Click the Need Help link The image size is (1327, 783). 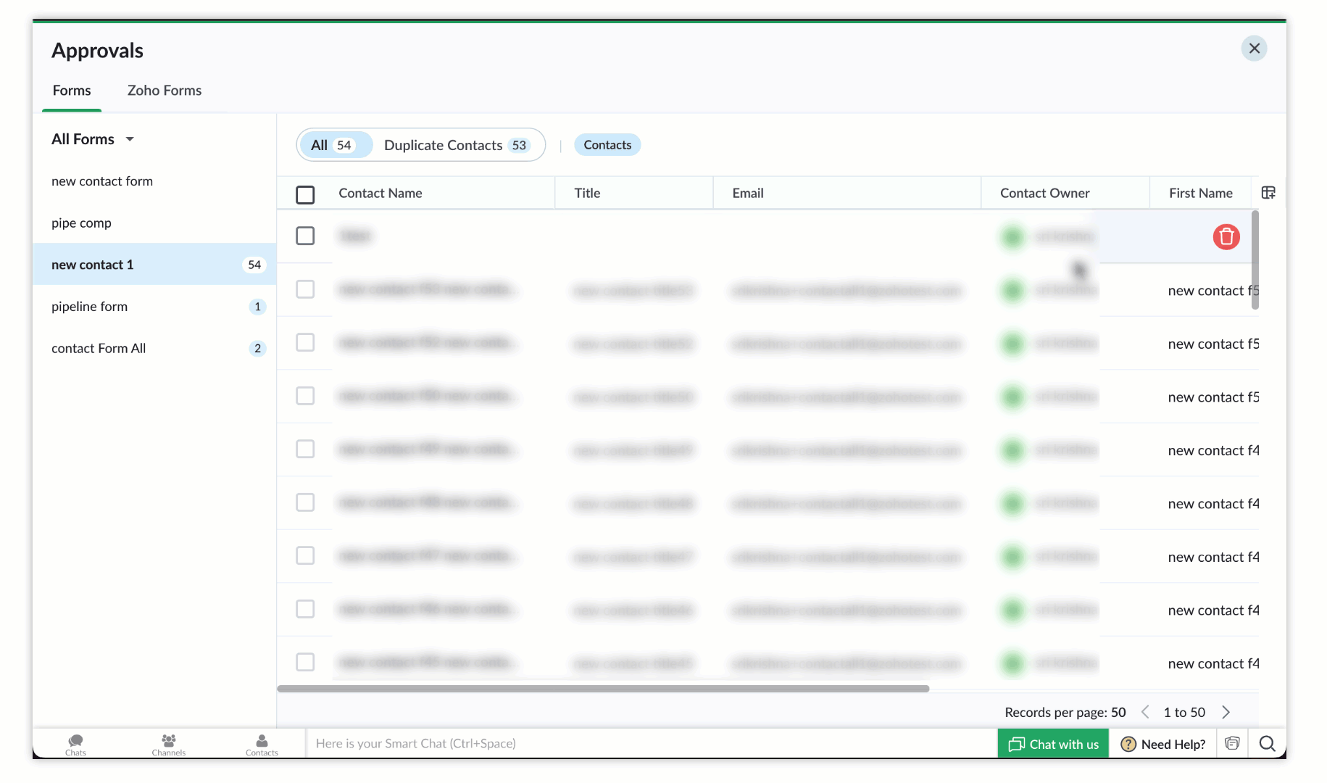coord(1163,744)
